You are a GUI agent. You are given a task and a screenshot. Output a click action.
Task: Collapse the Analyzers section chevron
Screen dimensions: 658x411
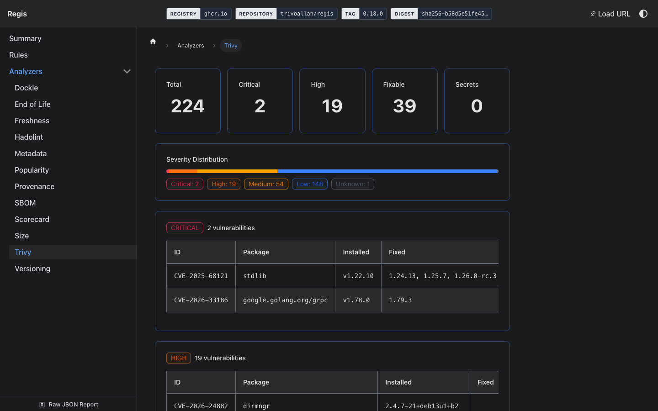click(x=127, y=71)
